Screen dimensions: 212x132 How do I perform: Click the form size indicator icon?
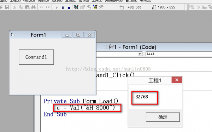pos(154,7)
